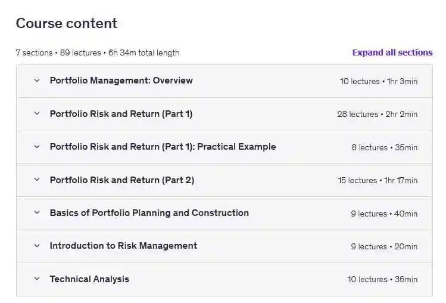446x303 pixels.
Task: Click chevron beside Portfolio Risk and Return (Part 2)
Action: click(37, 180)
